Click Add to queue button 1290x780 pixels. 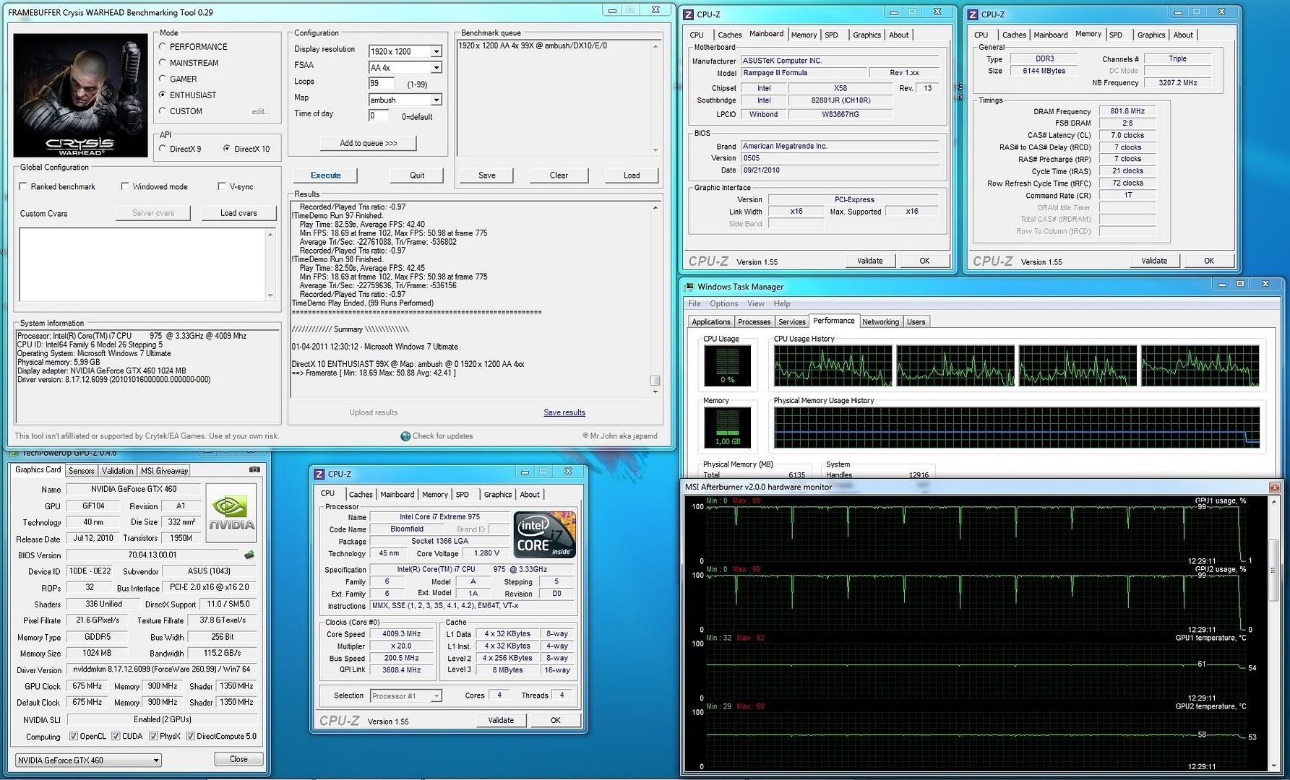pos(369,143)
